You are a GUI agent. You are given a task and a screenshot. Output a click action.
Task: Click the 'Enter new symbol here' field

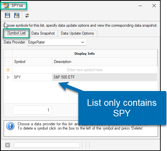[x=85, y=70]
